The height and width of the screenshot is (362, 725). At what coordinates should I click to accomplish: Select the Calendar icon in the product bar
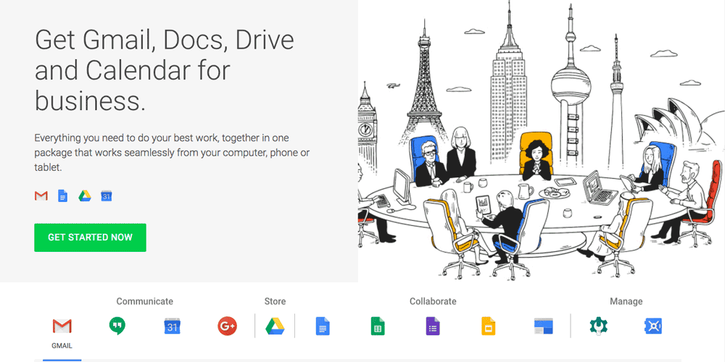pyautogui.click(x=172, y=326)
